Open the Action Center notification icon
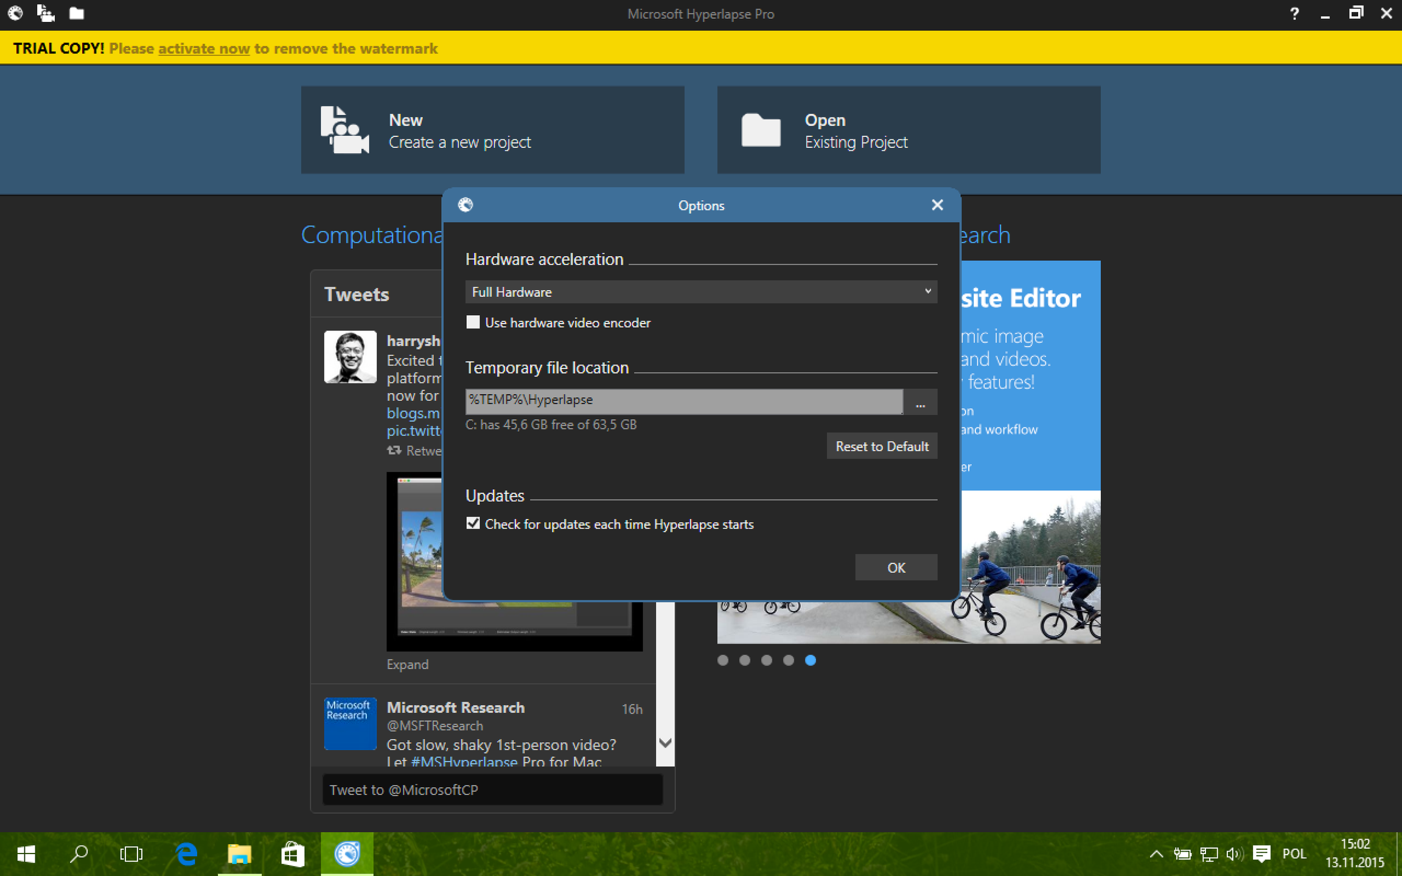 1261,853
